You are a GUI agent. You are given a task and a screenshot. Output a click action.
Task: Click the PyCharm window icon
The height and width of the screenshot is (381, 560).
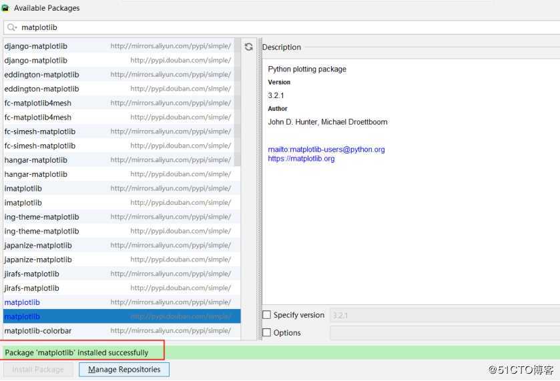[5, 8]
